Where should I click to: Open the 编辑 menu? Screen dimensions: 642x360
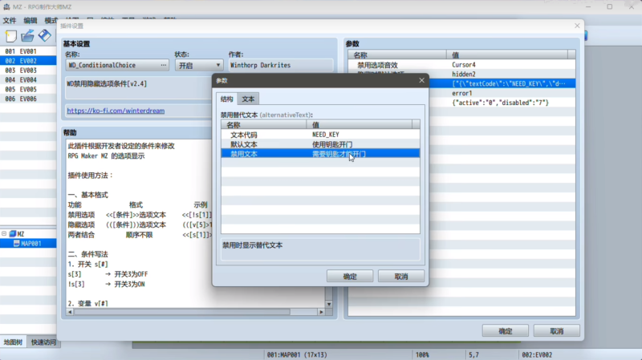pyautogui.click(x=30, y=21)
